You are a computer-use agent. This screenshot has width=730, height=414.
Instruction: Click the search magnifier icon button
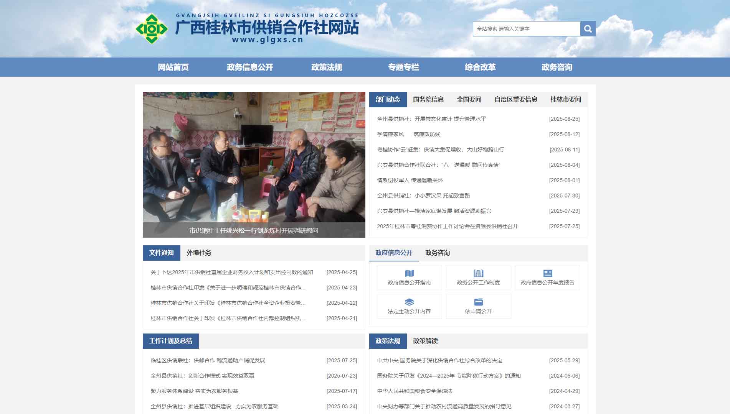pos(588,29)
